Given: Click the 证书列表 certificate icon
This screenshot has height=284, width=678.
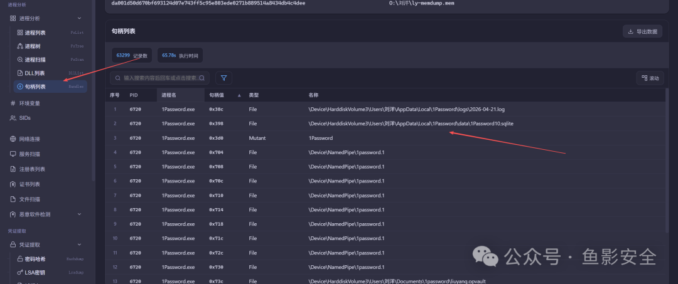Looking at the screenshot, I should (13, 184).
